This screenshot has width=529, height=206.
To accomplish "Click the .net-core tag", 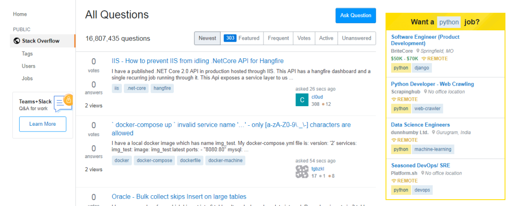I will coord(136,89).
